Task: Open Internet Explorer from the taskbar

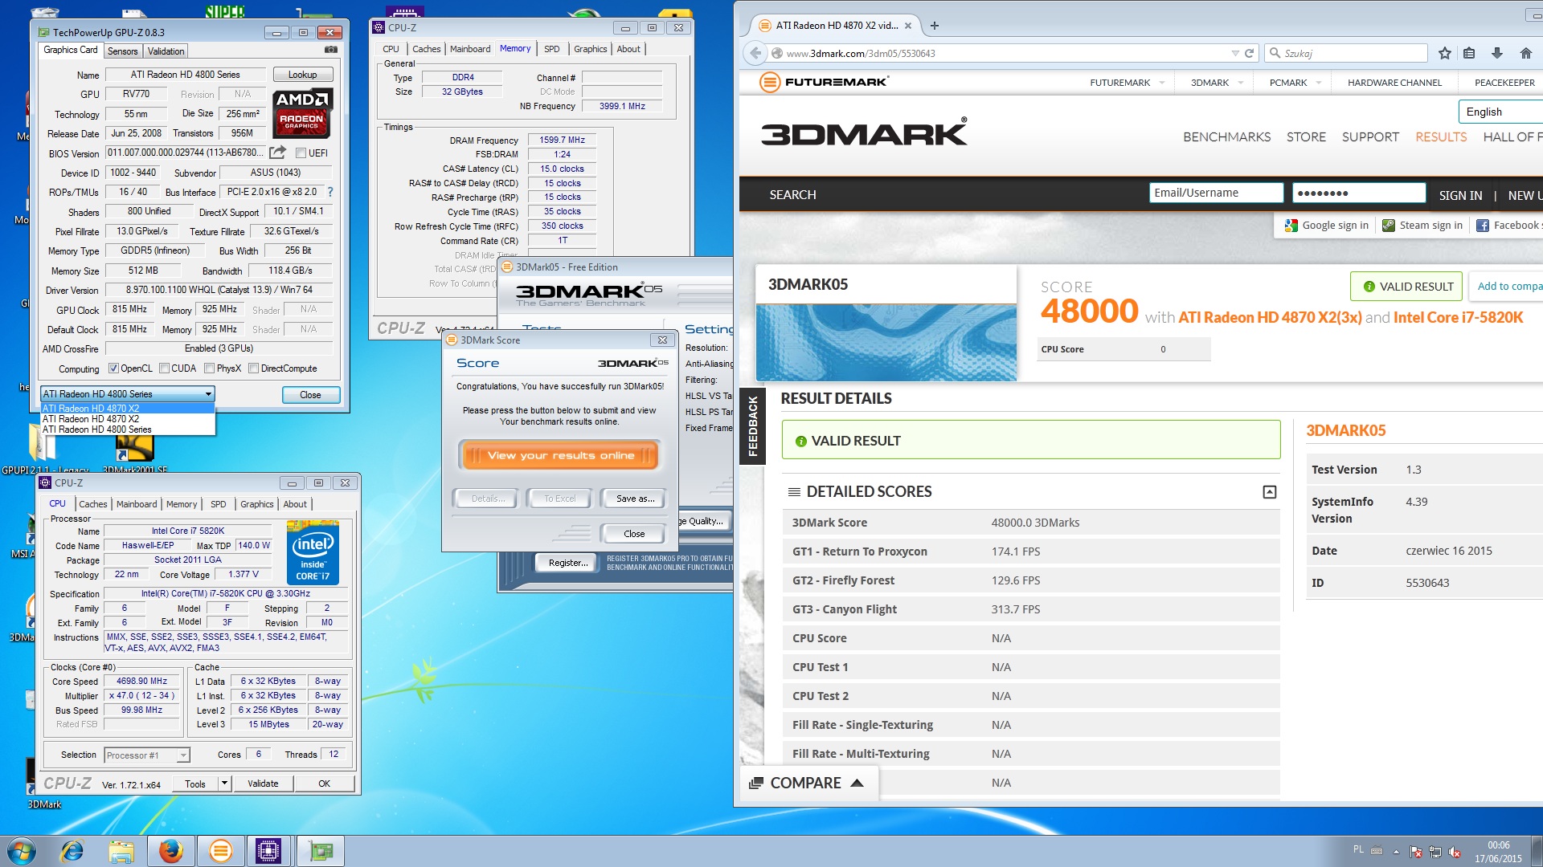Action: pyautogui.click(x=72, y=851)
